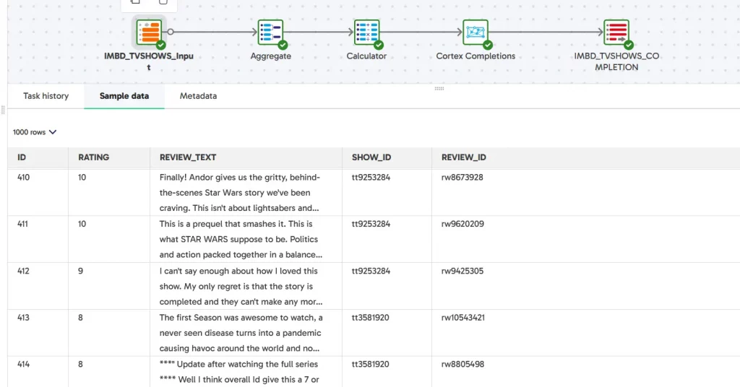Click the panel resize grip handle
Image resolution: width=740 pixels, height=387 pixels.
[439, 88]
